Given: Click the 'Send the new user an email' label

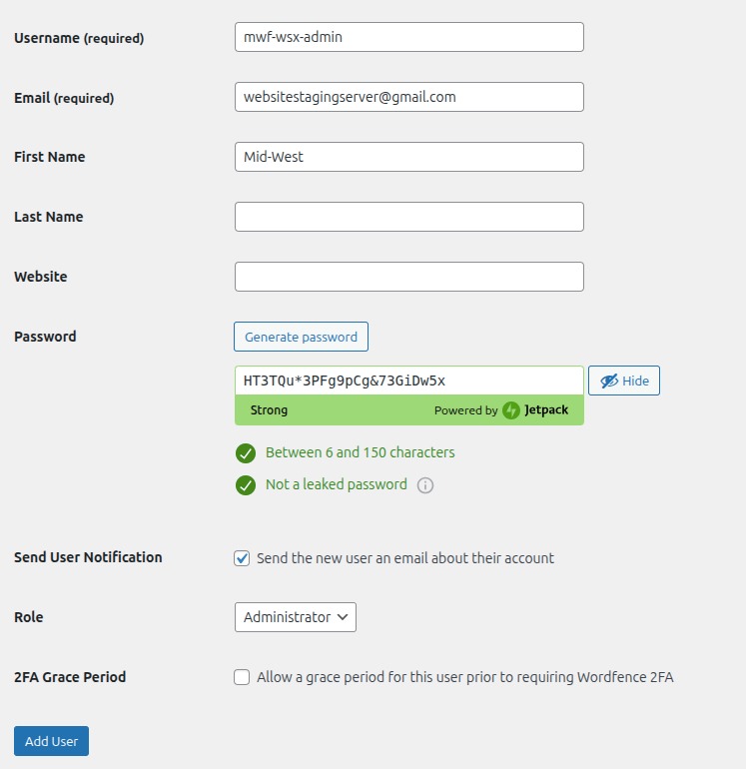Looking at the screenshot, I should coord(404,558).
